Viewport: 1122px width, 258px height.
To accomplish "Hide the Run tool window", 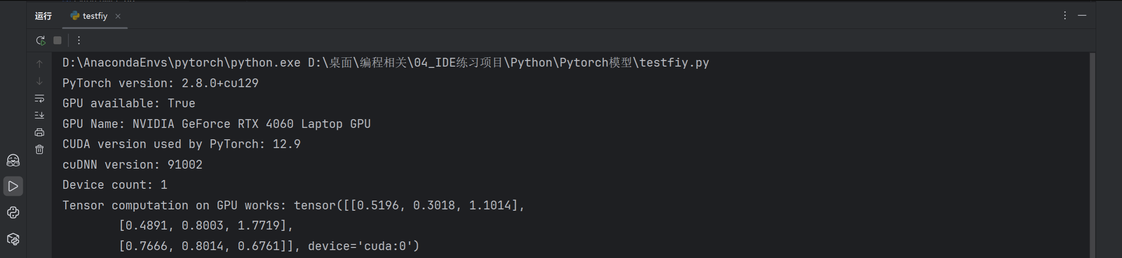I will [1082, 16].
